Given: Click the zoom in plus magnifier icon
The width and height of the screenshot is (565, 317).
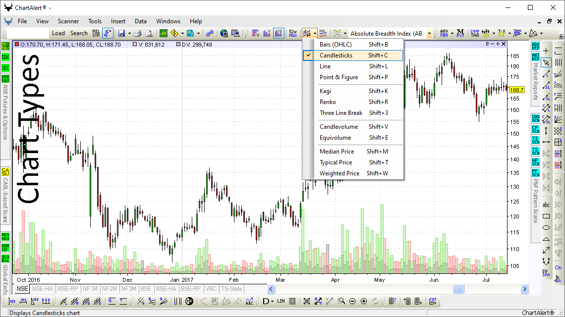Looking at the screenshot, I should [364, 301].
